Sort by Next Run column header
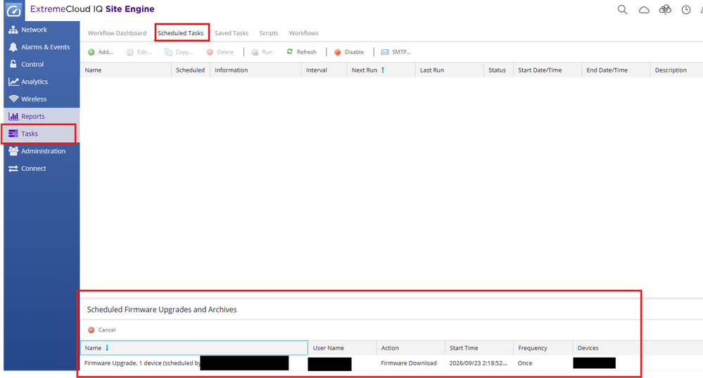Image resolution: width=703 pixels, height=378 pixels. (x=381, y=70)
